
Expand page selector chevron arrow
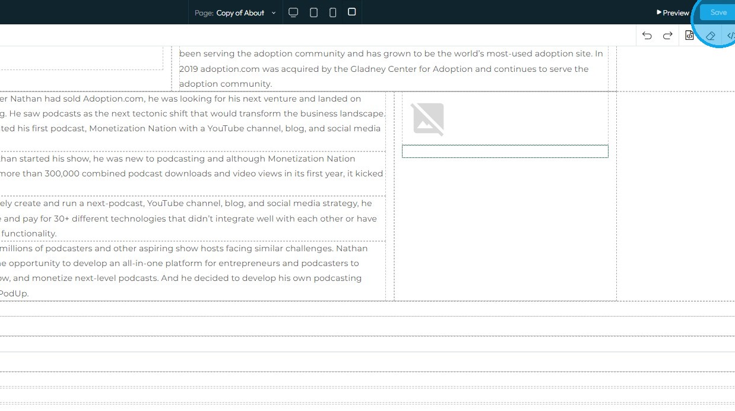tap(274, 12)
